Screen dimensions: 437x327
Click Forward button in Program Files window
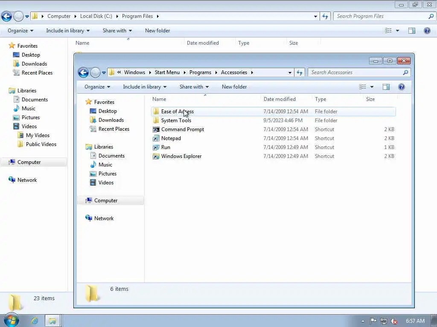[x=18, y=17]
